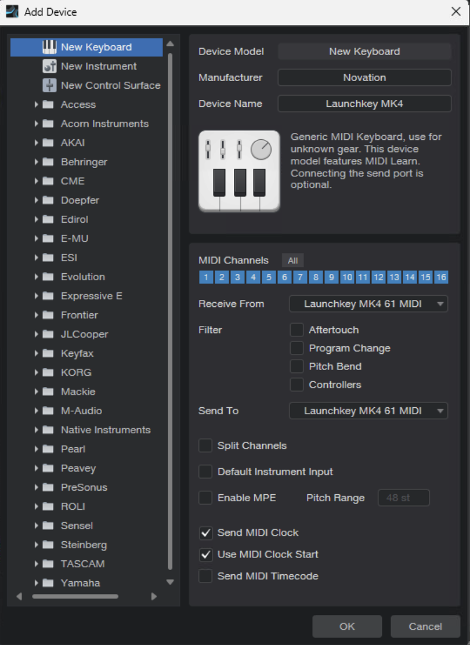Viewport: 470px width, 645px height.
Task: Click the Yamaha folder icon
Action: tap(48, 583)
